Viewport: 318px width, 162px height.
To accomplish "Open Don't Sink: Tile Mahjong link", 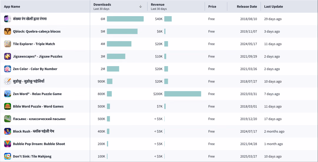I will tap(32, 156).
